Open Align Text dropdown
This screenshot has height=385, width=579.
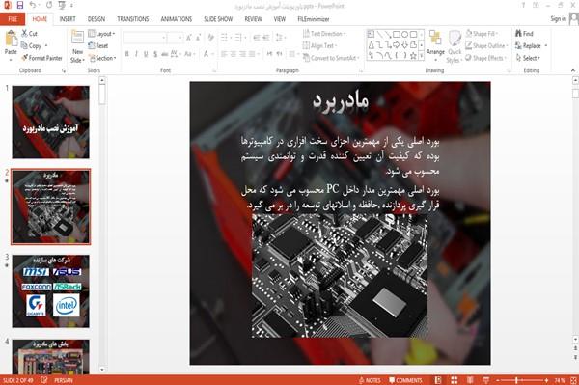(x=319, y=45)
